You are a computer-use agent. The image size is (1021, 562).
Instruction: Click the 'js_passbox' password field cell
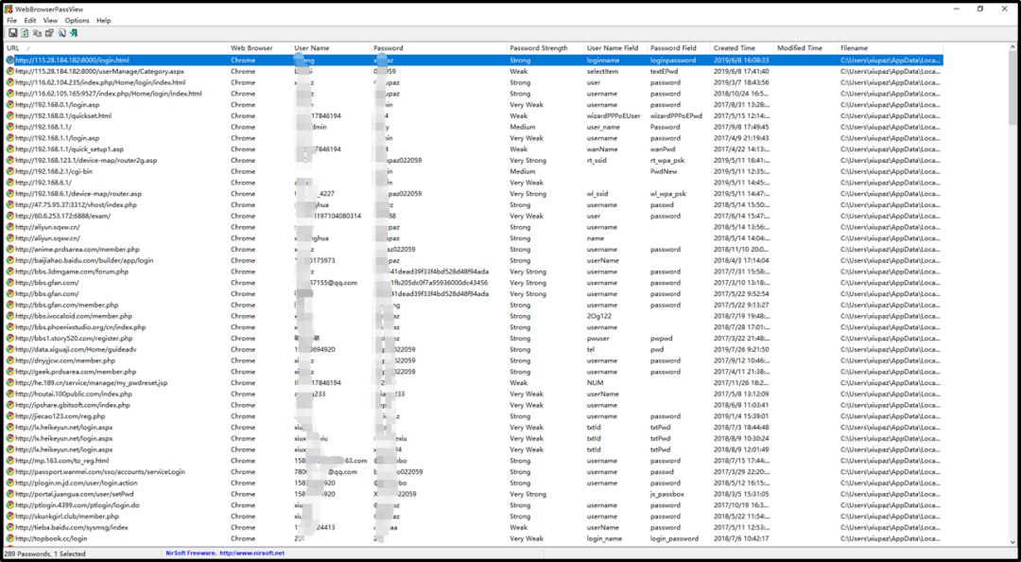point(668,494)
